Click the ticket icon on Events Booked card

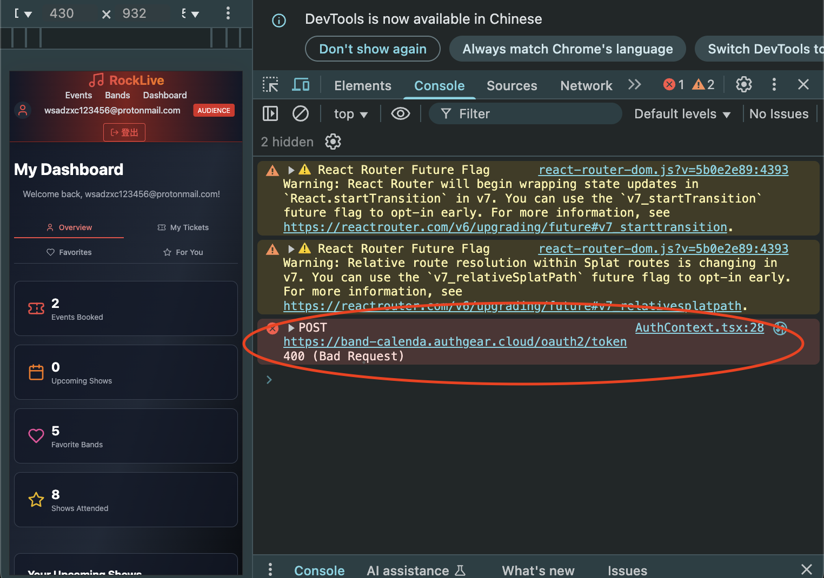click(x=36, y=308)
